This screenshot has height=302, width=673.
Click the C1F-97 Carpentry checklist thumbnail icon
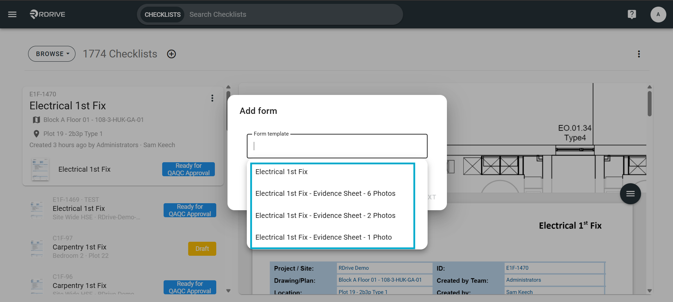[37, 248]
